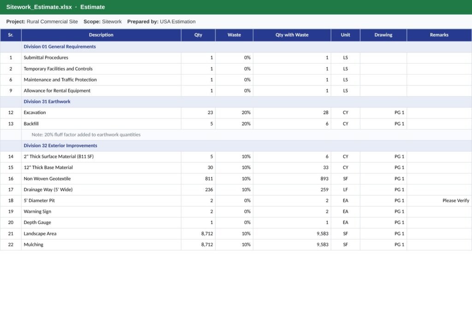The height and width of the screenshot is (314, 472).
Task: Select Non Woven Geotextile total 893
Action: 292,179
